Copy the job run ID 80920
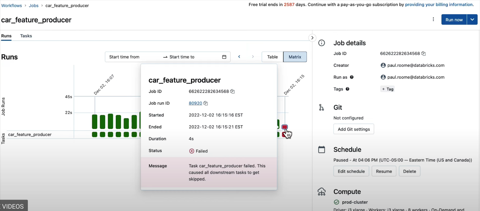480x211 pixels. (x=205, y=103)
